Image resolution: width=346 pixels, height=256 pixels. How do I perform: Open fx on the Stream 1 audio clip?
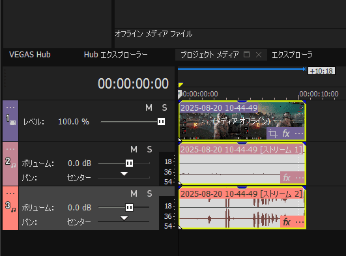pos(287,177)
